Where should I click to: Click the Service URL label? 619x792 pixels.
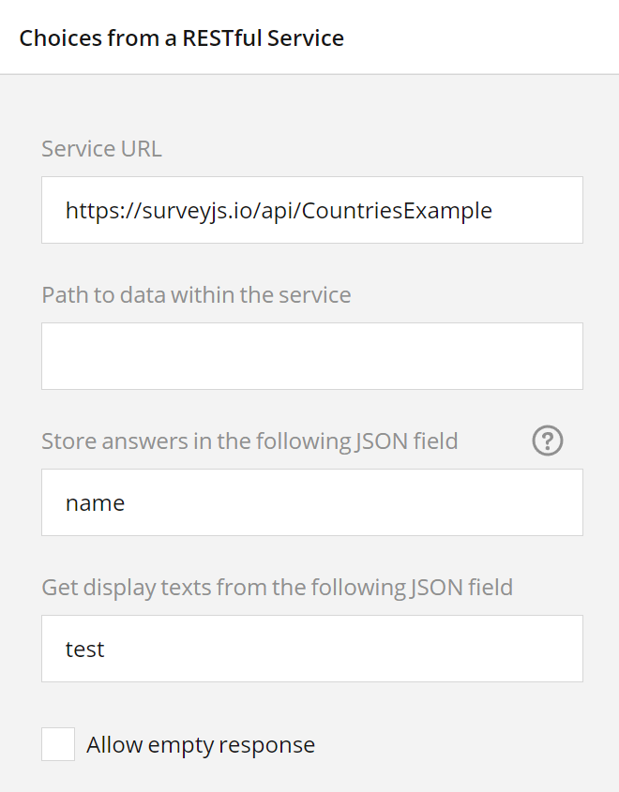pyautogui.click(x=101, y=148)
